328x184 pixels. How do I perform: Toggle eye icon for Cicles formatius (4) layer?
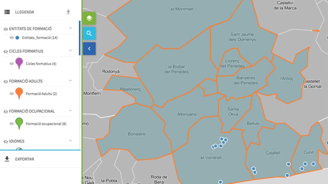click(12, 64)
